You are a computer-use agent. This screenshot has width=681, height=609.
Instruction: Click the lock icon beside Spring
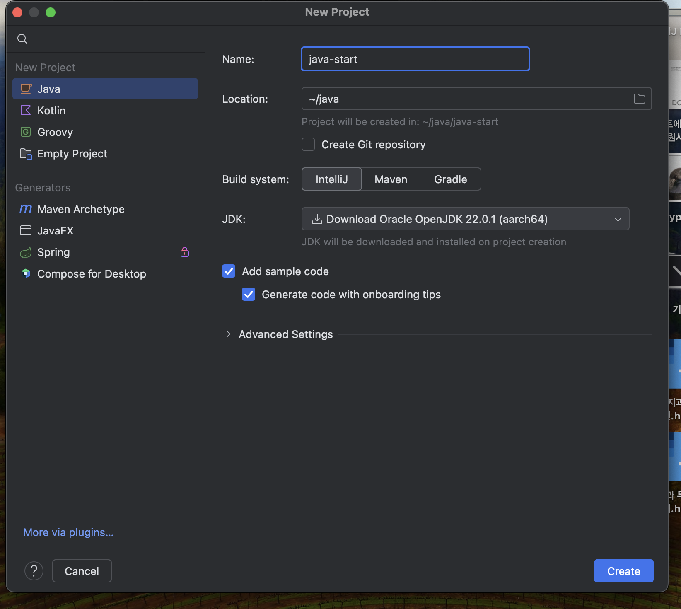185,252
